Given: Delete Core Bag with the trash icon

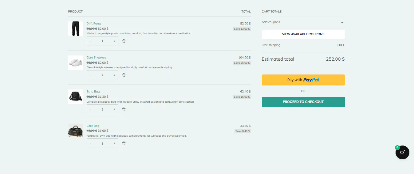Looking at the screenshot, I should click(x=124, y=143).
